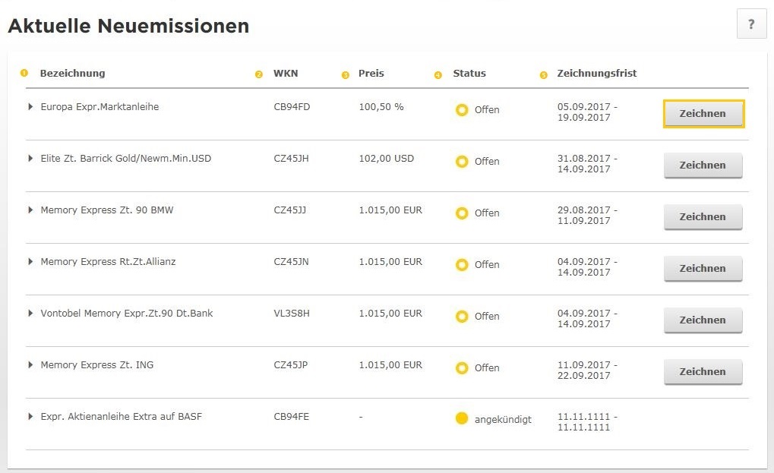Choose Zeichnen for Vontobel Memory Dt.Bank
The image size is (774, 473).
(x=703, y=320)
